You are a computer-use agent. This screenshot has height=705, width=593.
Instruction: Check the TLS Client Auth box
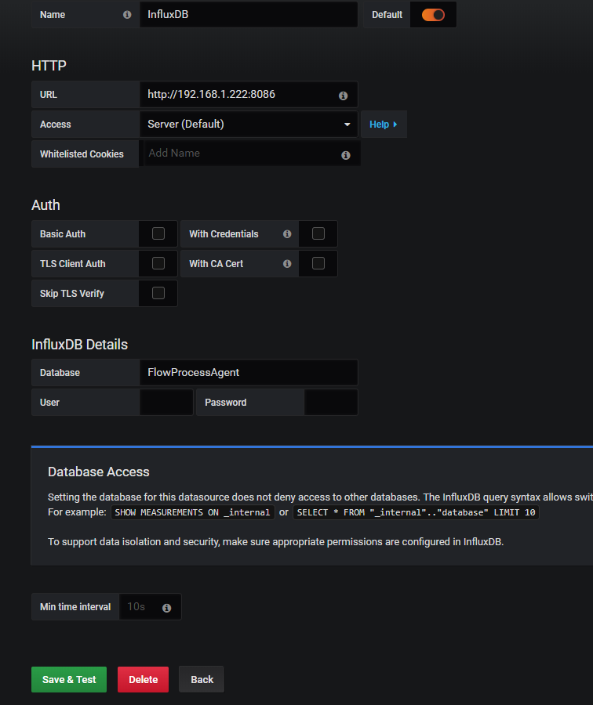pos(158,263)
